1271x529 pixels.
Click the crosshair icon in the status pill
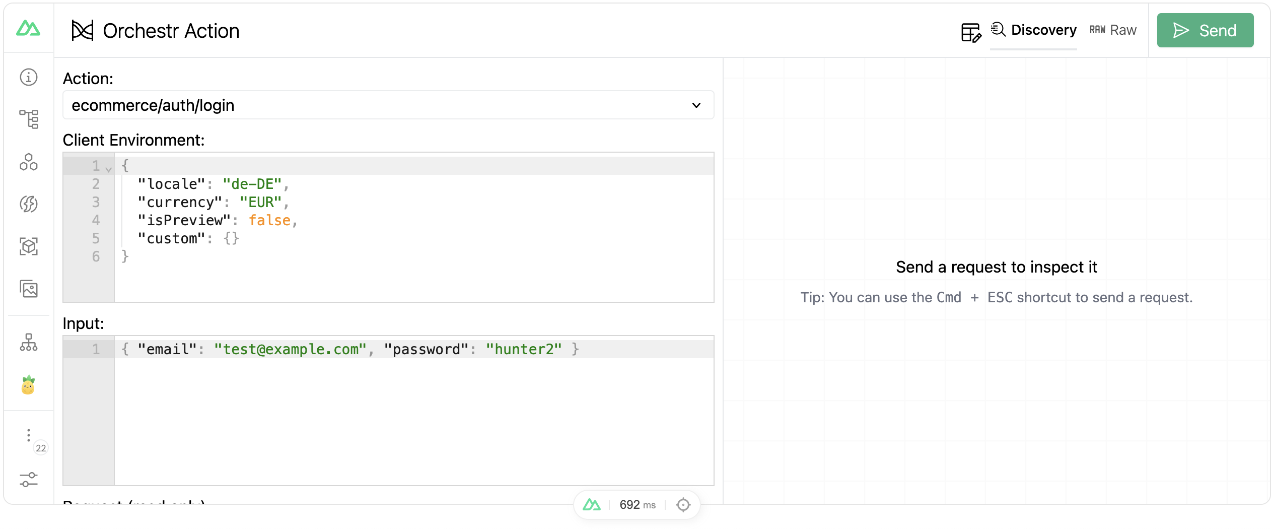click(x=683, y=504)
